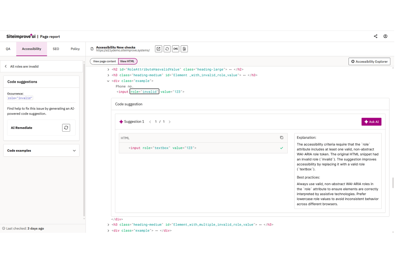Screen dimensions: 395x263
Task: Click the Explanation heading
Action: (x=306, y=137)
